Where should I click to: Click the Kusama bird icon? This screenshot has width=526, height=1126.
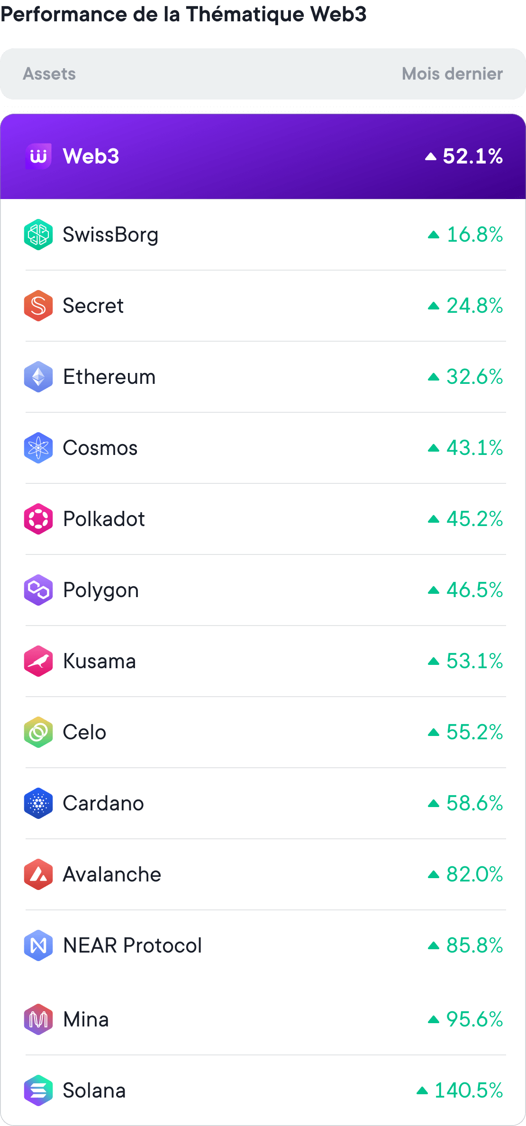click(x=38, y=661)
